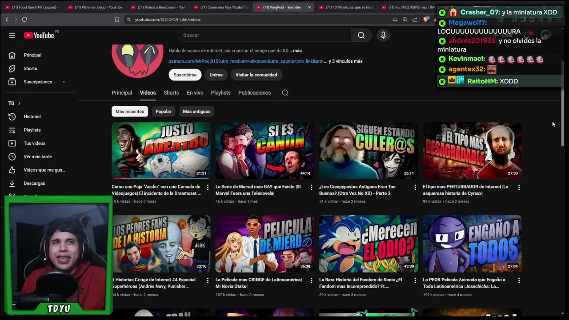
Task: Open the En vivo tab
Action: (x=195, y=93)
